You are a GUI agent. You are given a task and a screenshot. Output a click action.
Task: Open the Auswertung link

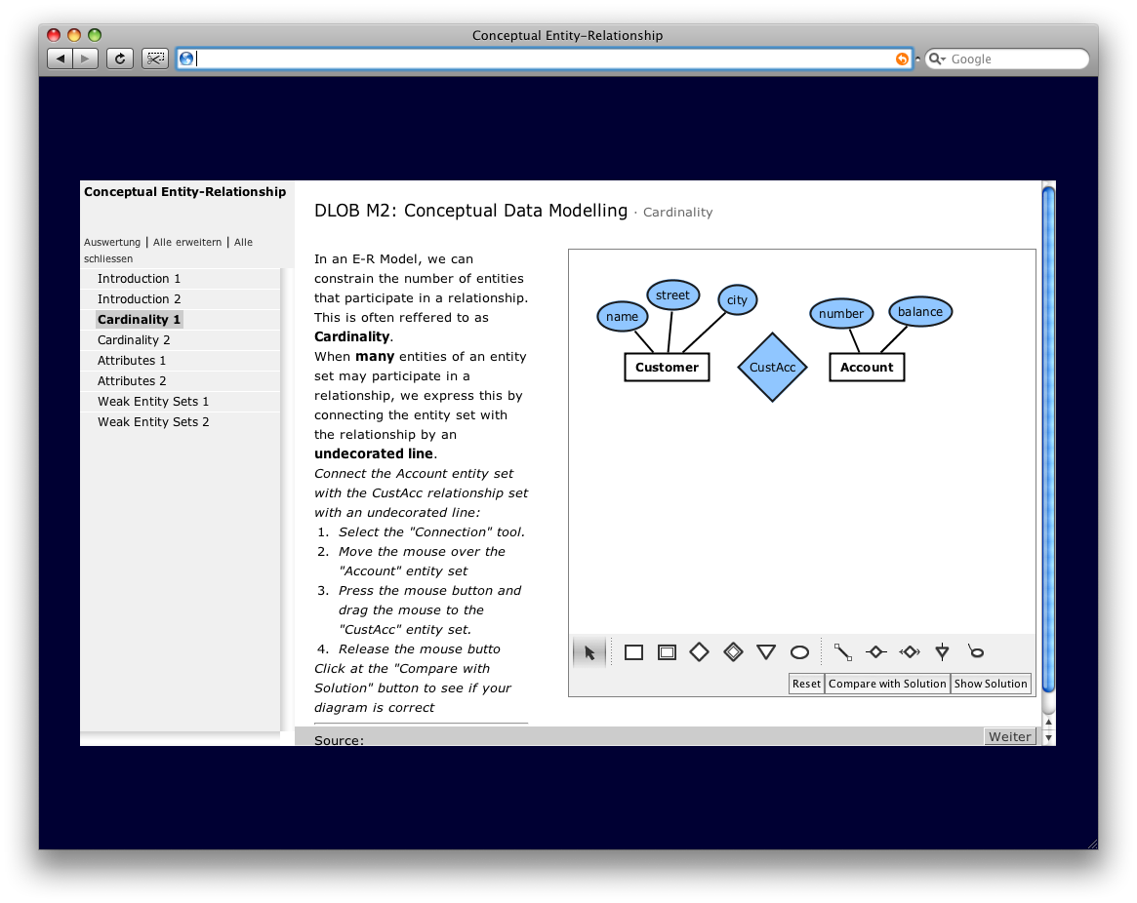pyautogui.click(x=112, y=242)
